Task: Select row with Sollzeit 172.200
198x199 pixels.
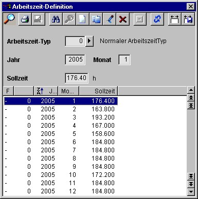Action: (61, 175)
